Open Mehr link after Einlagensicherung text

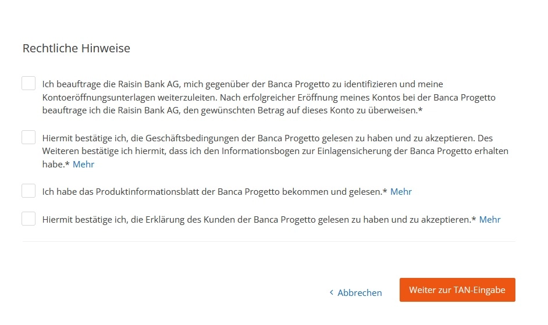(83, 165)
